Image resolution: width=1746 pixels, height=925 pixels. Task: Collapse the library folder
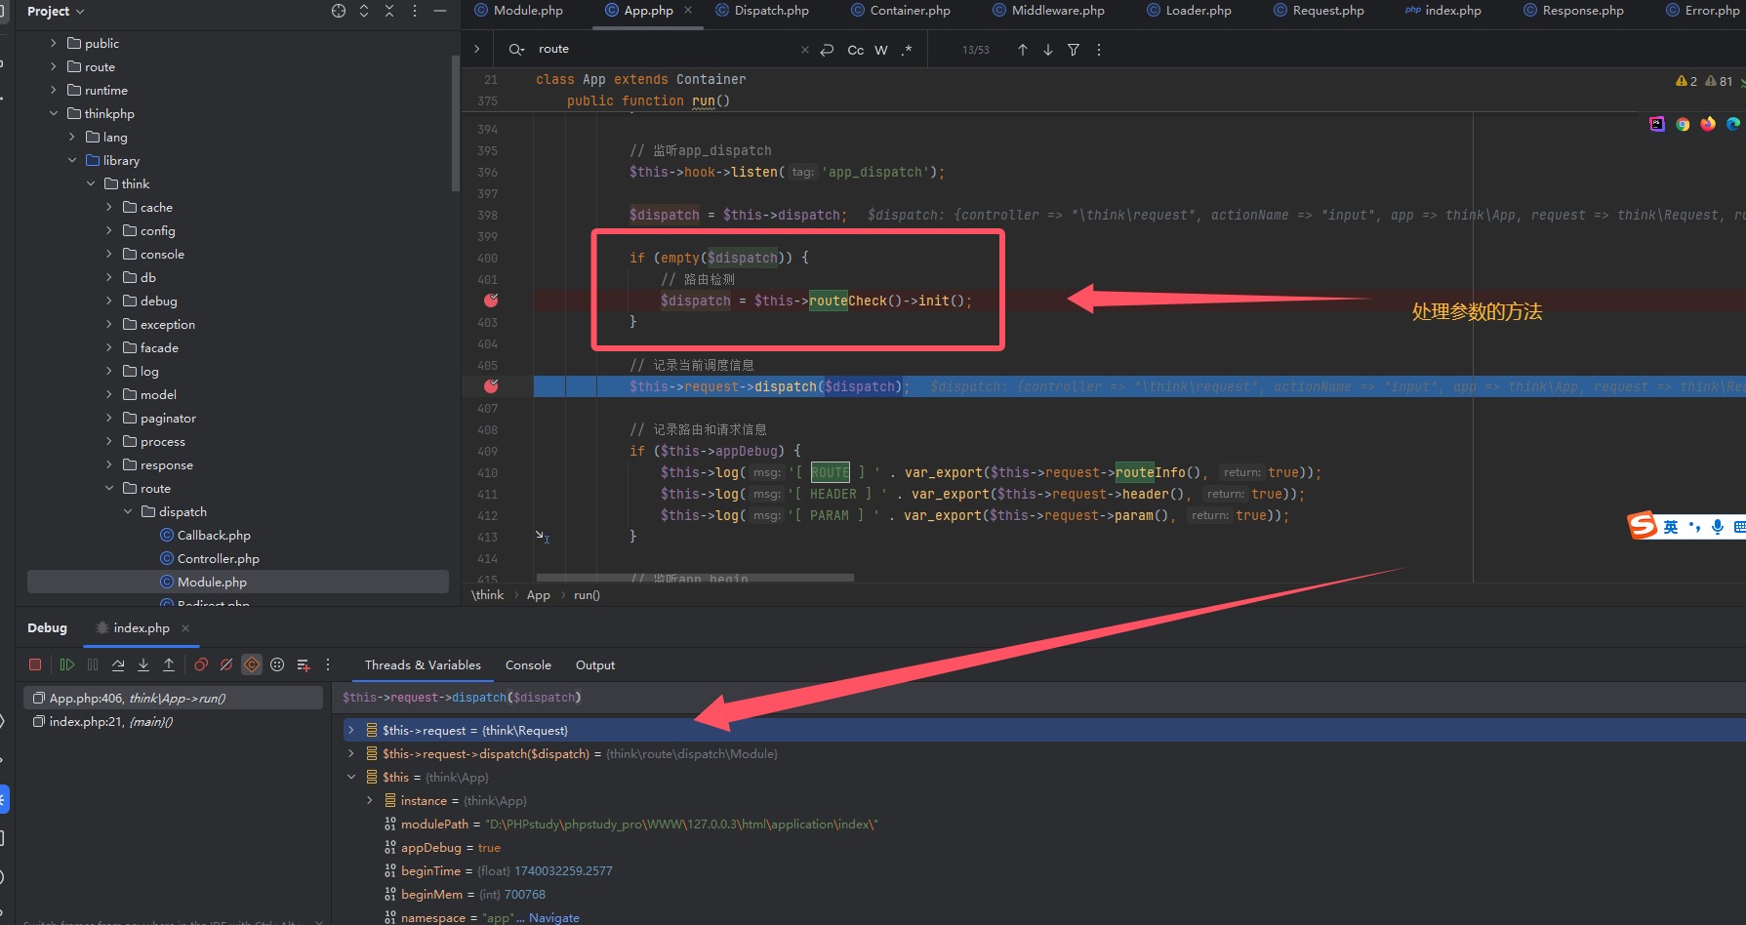click(x=72, y=160)
